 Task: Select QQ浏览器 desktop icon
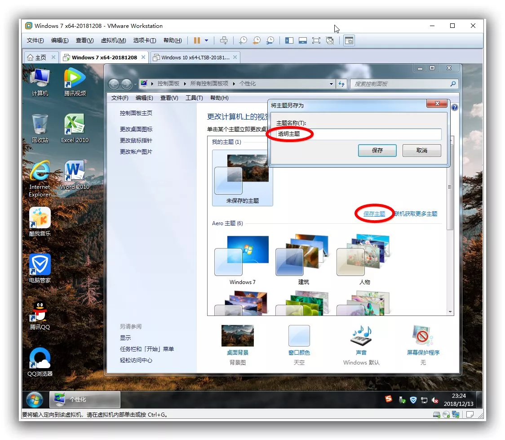40,362
